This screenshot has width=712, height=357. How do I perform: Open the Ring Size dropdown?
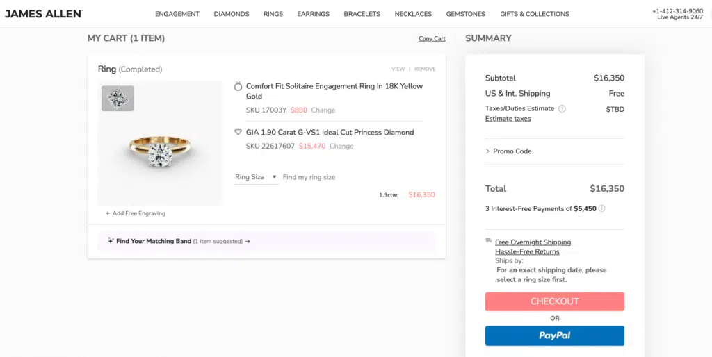[x=256, y=177]
